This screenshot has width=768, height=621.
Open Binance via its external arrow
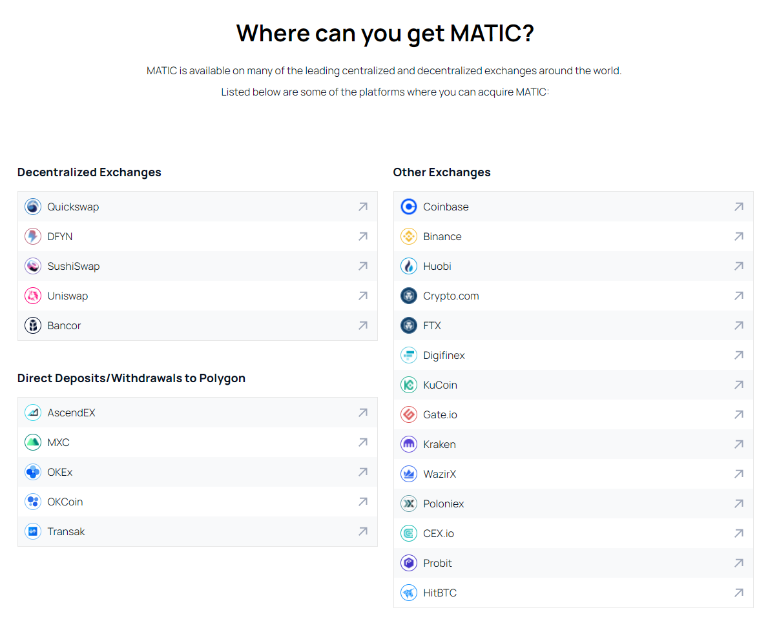(739, 237)
